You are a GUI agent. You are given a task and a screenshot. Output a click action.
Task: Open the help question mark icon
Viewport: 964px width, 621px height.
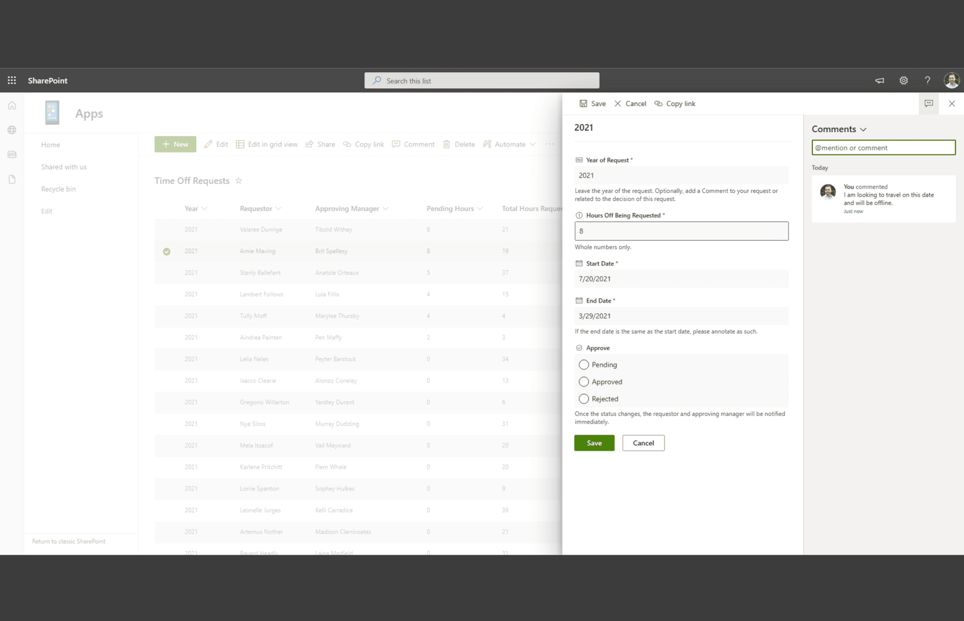tap(927, 80)
